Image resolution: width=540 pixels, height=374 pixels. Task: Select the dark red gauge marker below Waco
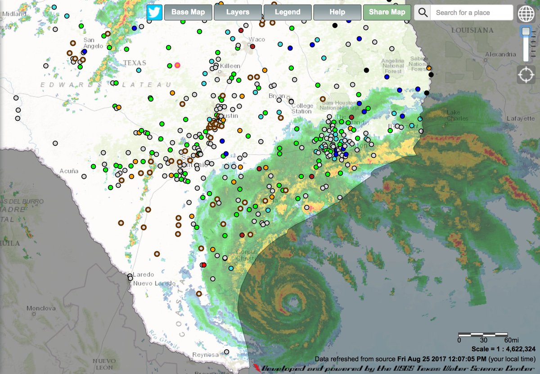252,46
